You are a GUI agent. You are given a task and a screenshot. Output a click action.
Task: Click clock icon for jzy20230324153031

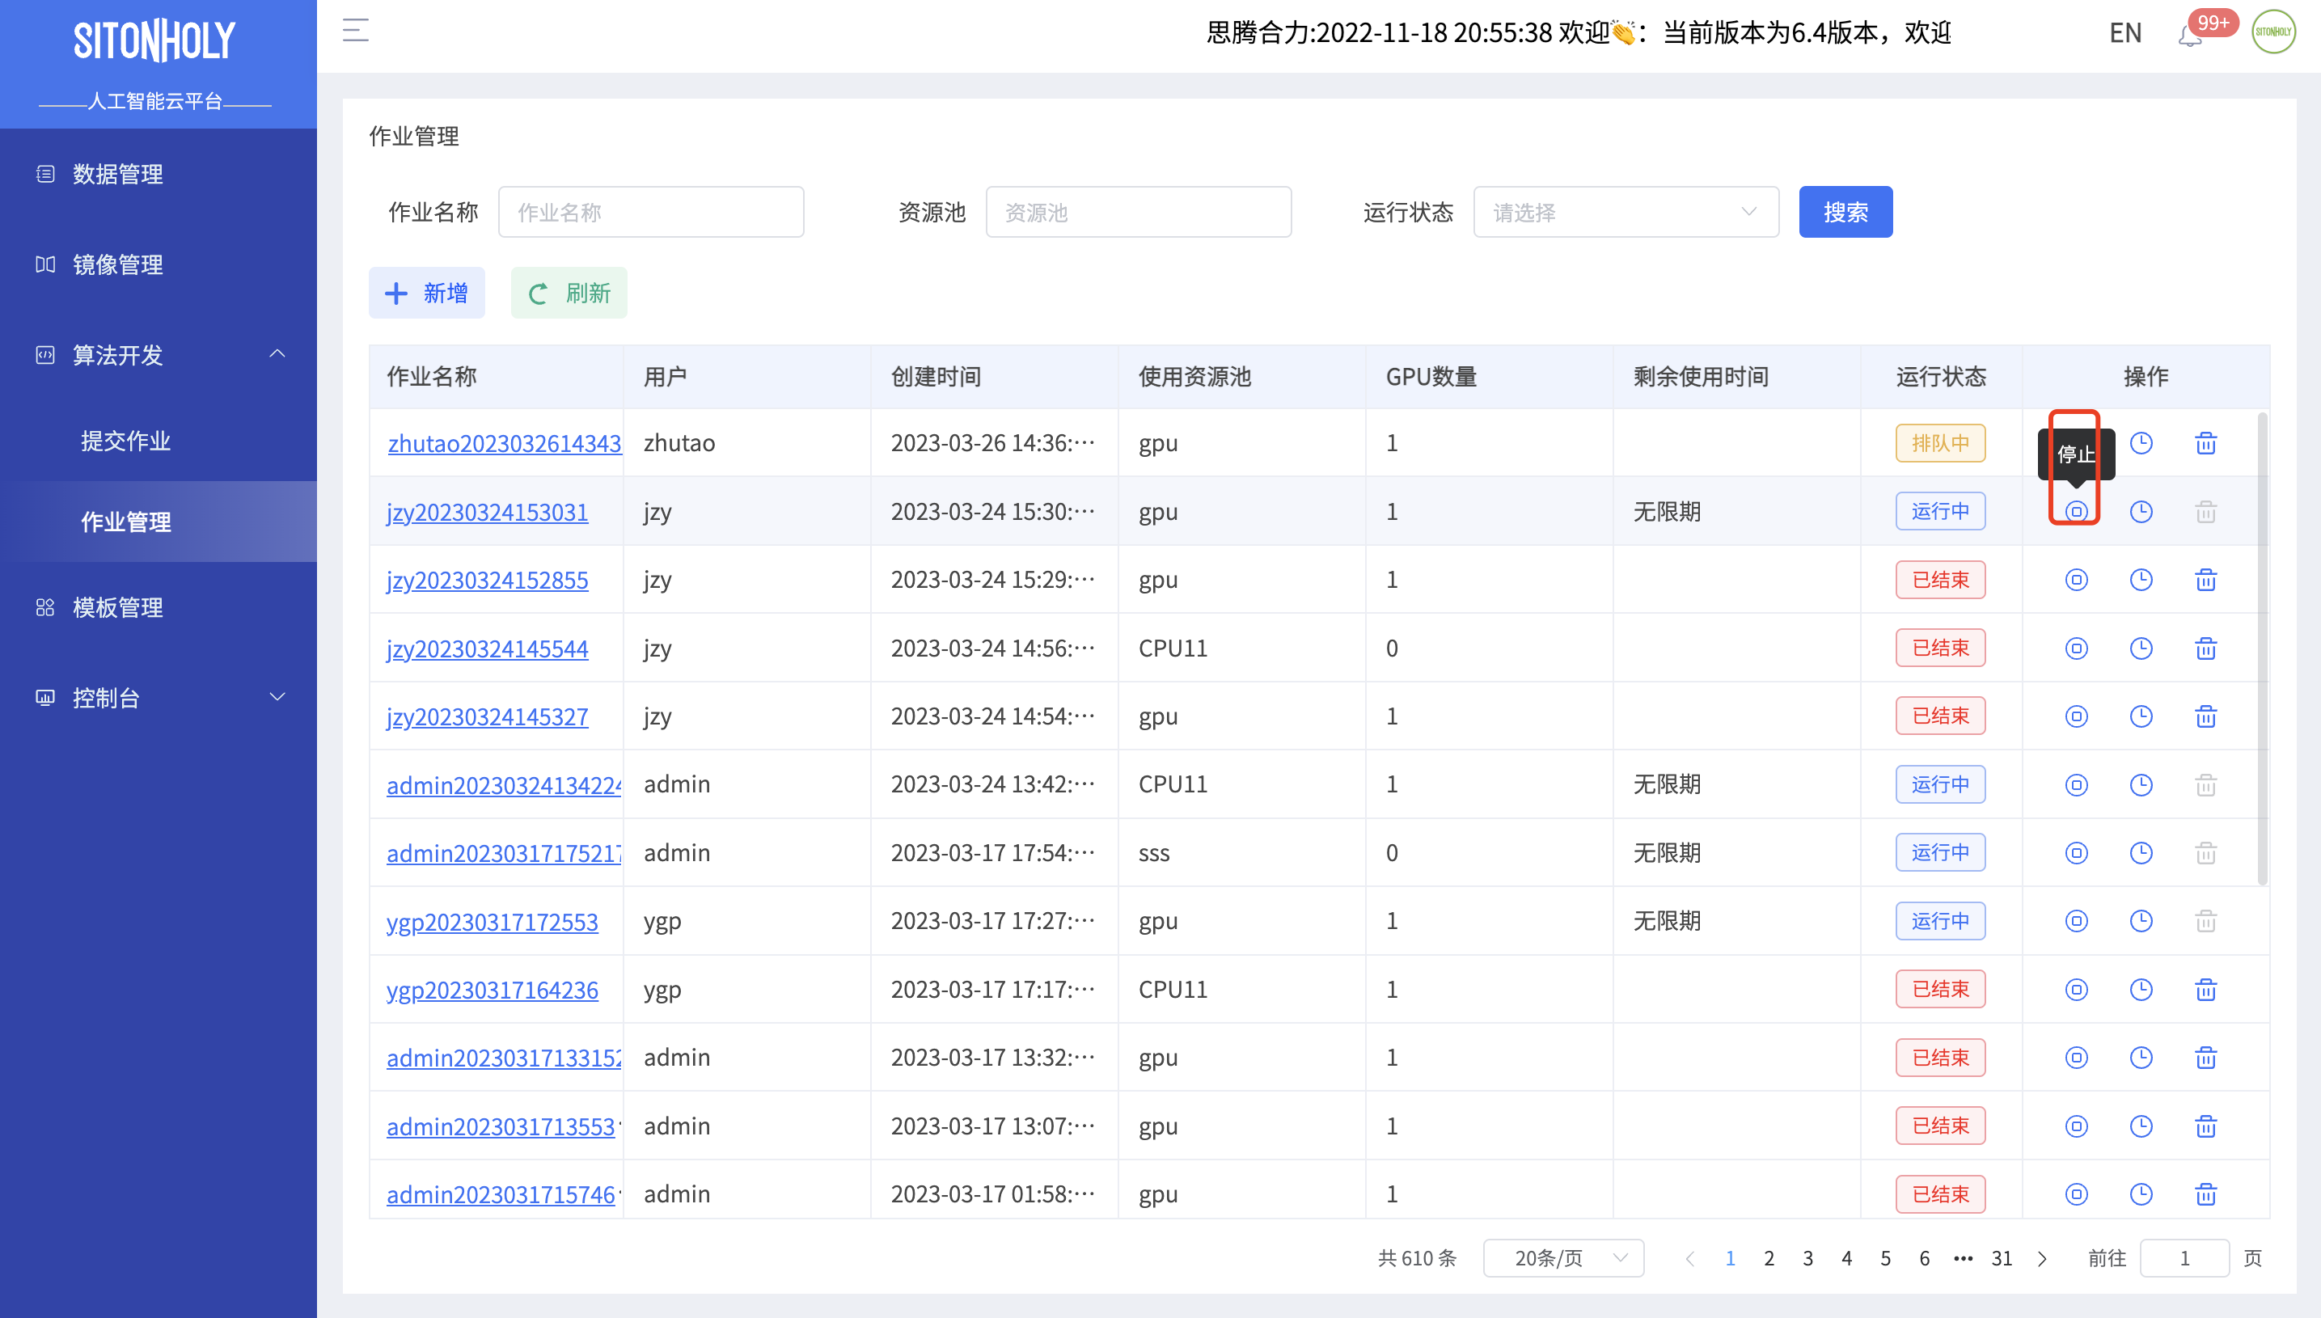point(2141,512)
